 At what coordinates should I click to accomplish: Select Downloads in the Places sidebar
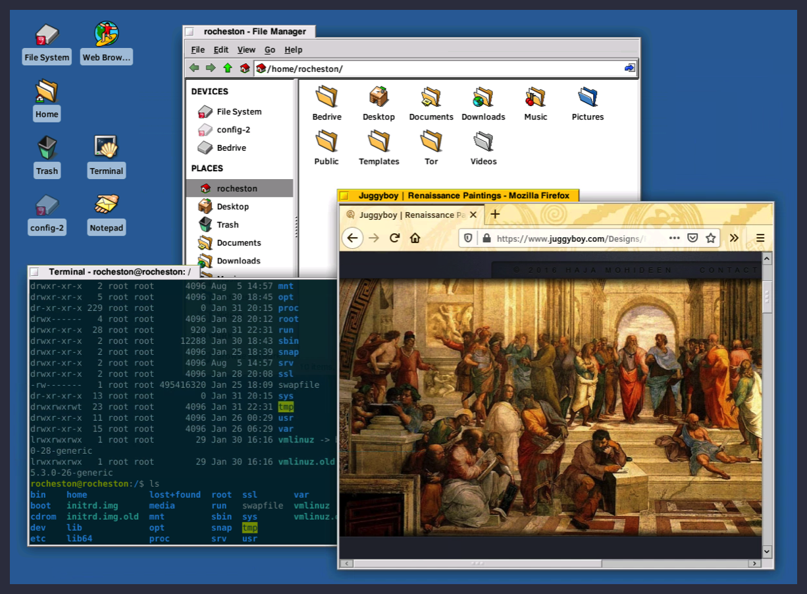click(240, 261)
